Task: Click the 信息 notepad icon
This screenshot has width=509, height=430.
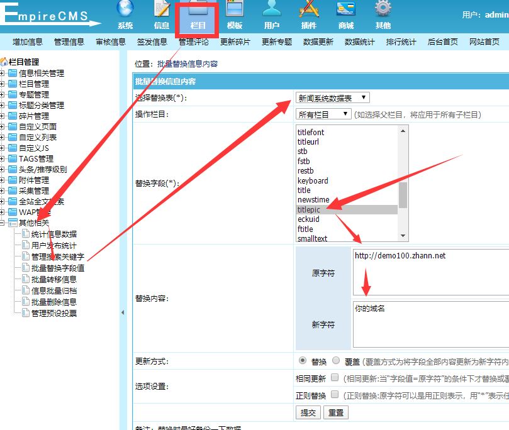Action: [162, 10]
